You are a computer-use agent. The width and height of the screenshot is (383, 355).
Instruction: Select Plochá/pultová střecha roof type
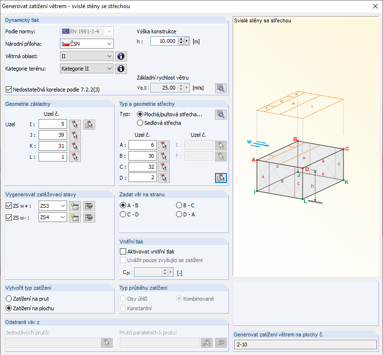coord(140,114)
